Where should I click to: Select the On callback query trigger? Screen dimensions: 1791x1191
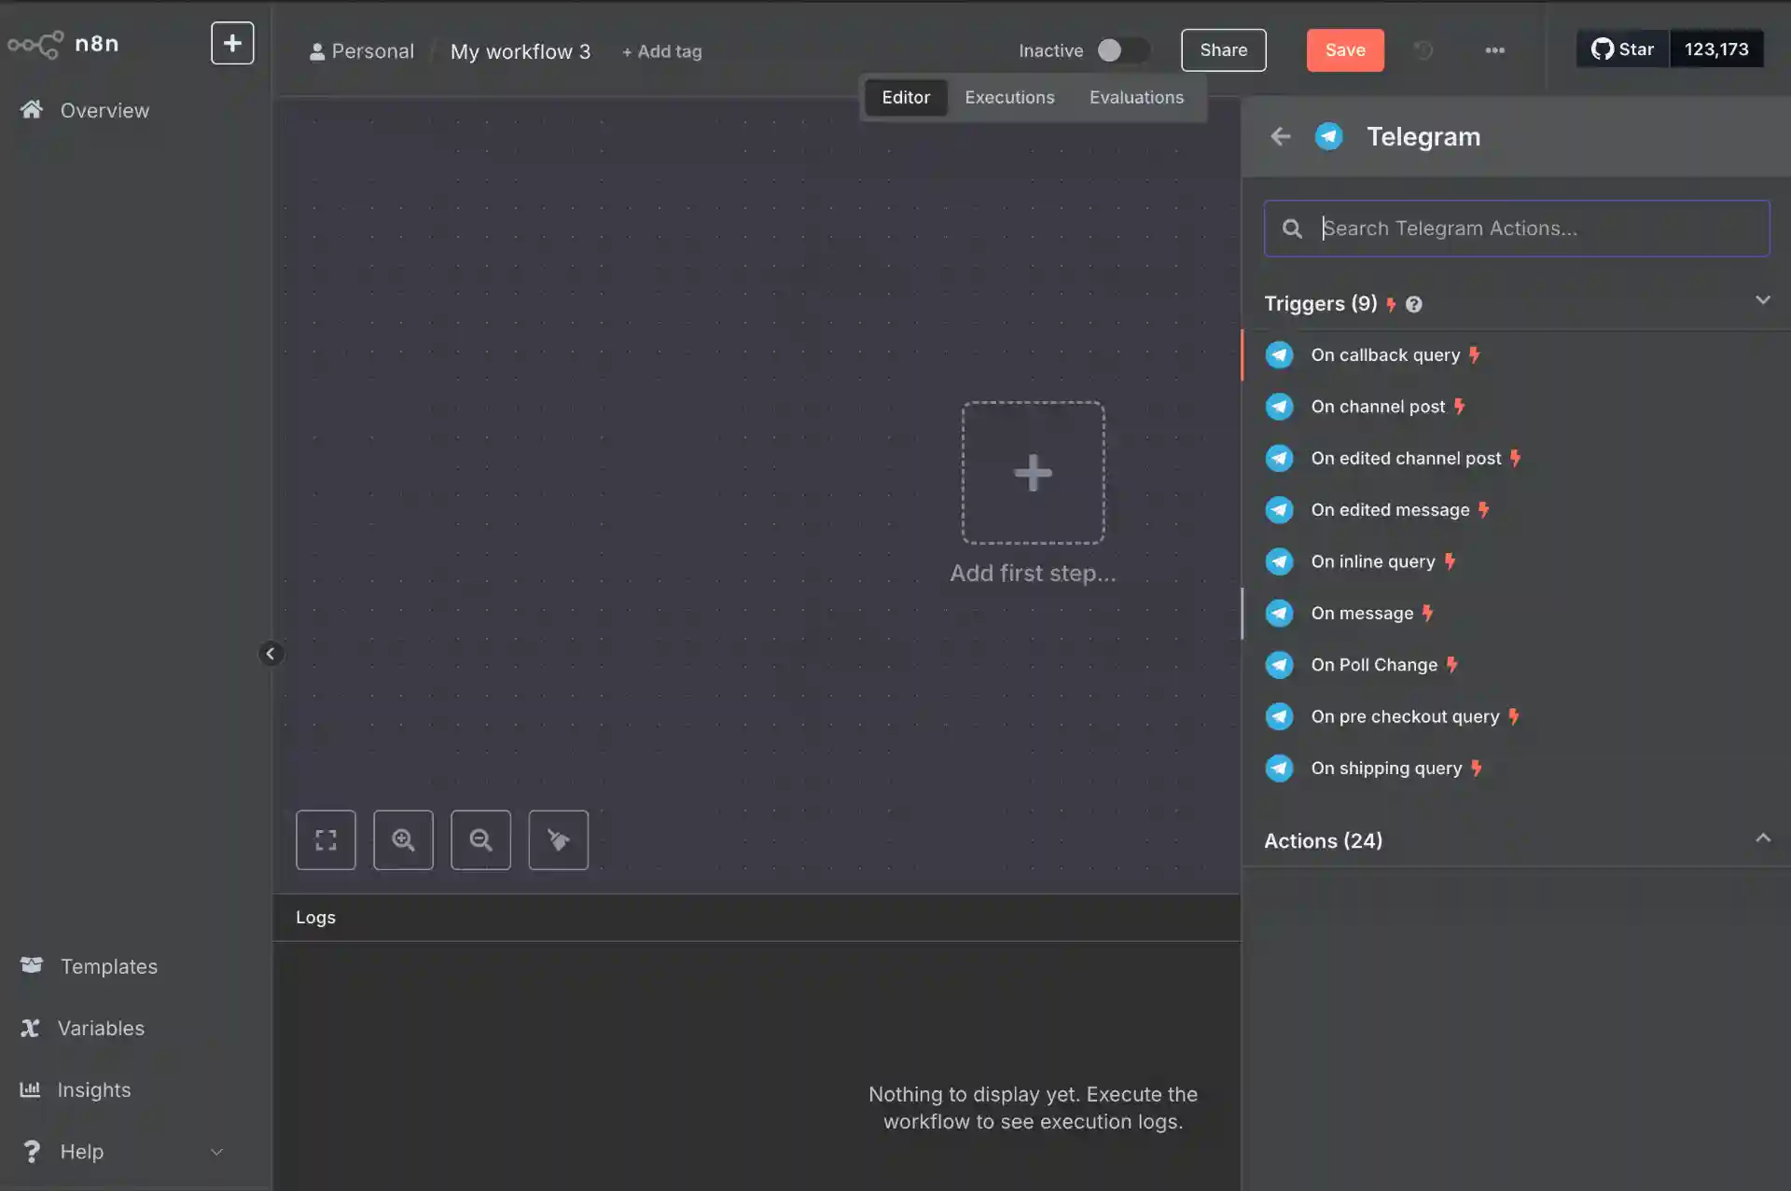[x=1517, y=355]
